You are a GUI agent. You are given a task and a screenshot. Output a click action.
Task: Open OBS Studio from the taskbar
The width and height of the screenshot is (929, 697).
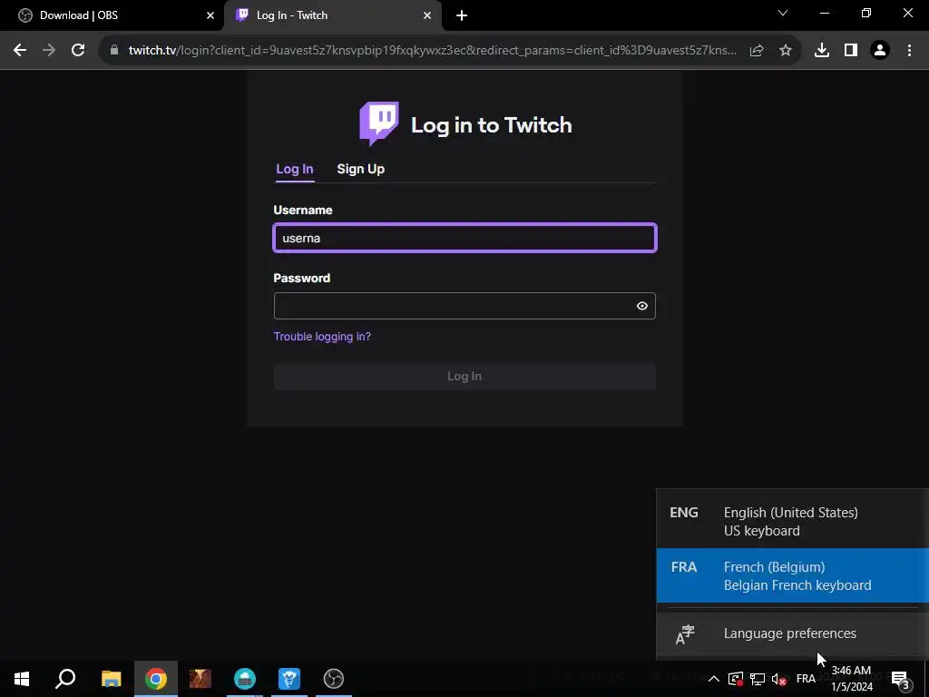click(x=334, y=679)
